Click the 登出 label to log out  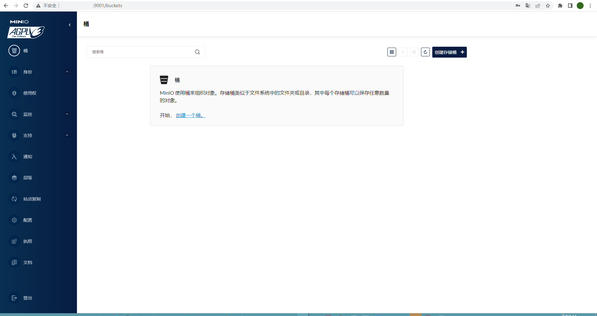tap(28, 298)
